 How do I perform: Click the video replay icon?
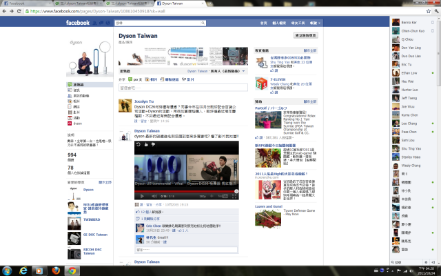(139, 144)
